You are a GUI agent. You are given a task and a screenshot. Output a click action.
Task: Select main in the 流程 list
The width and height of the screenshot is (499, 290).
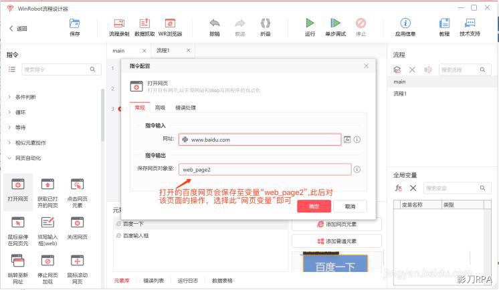click(442, 82)
